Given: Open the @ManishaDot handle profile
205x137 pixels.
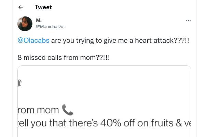Looking at the screenshot, I should (x=50, y=26).
